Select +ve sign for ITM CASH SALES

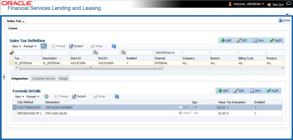180,113
